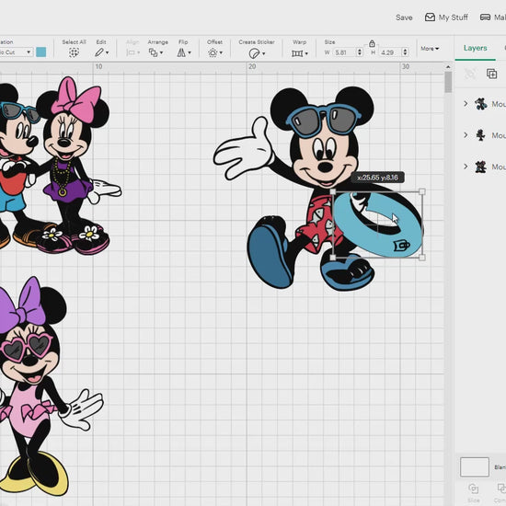Select first layer thumbnail with blue shoes
This screenshot has width=506, height=506.
click(480, 104)
